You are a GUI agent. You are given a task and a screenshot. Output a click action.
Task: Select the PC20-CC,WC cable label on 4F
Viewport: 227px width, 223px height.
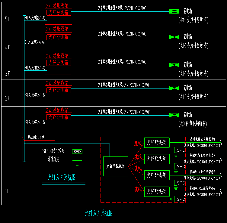[x=122, y=34]
